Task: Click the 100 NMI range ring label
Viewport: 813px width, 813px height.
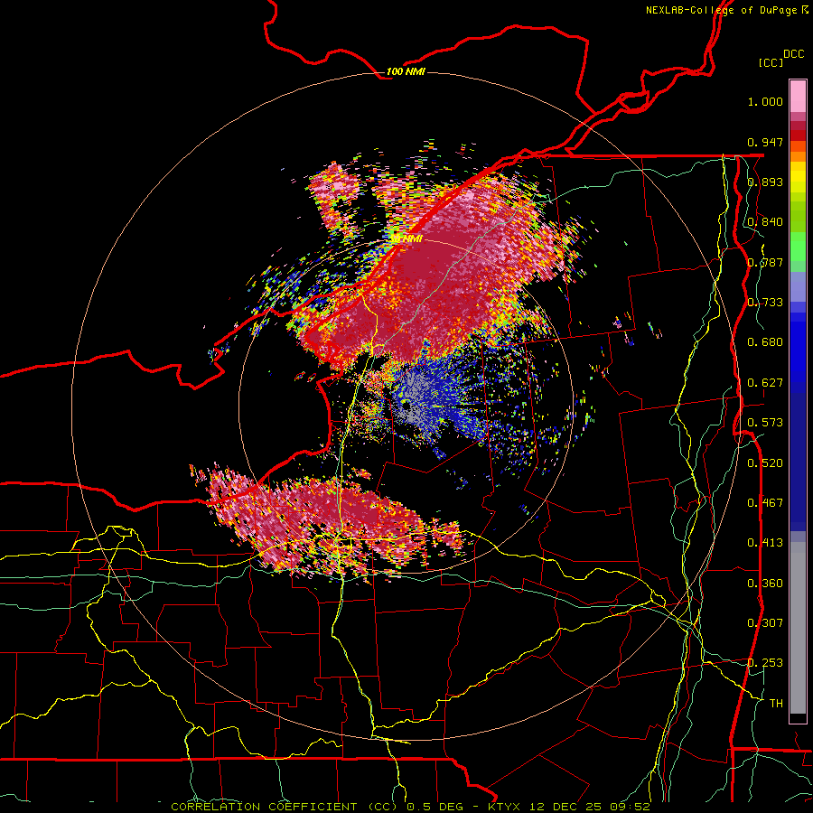Action: point(406,71)
